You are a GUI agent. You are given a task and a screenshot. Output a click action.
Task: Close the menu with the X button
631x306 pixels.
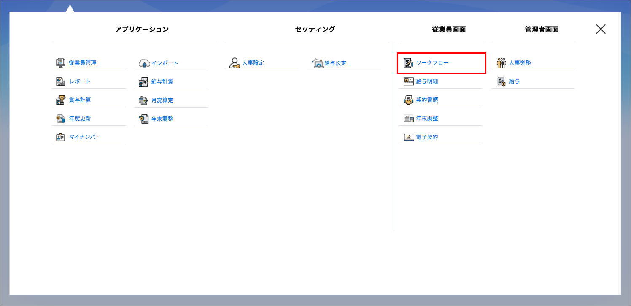600,29
